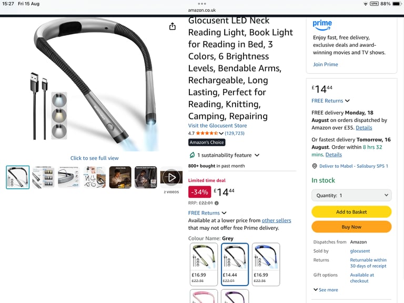Click the Prime logo
Image resolution: width=404 pixels, height=303 pixels.
(322, 25)
